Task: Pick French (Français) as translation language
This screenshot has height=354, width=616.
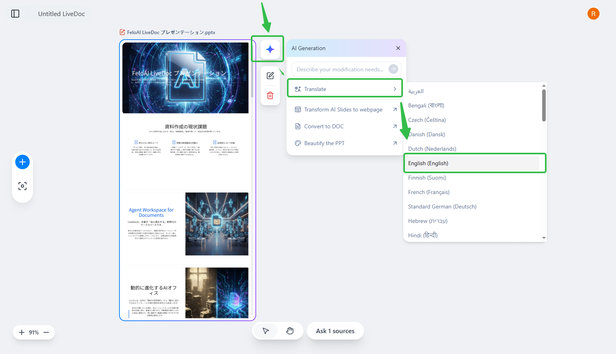Action: click(x=429, y=192)
